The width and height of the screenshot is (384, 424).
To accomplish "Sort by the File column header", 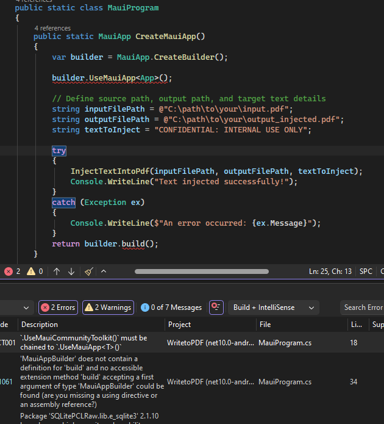I will 302,325.
